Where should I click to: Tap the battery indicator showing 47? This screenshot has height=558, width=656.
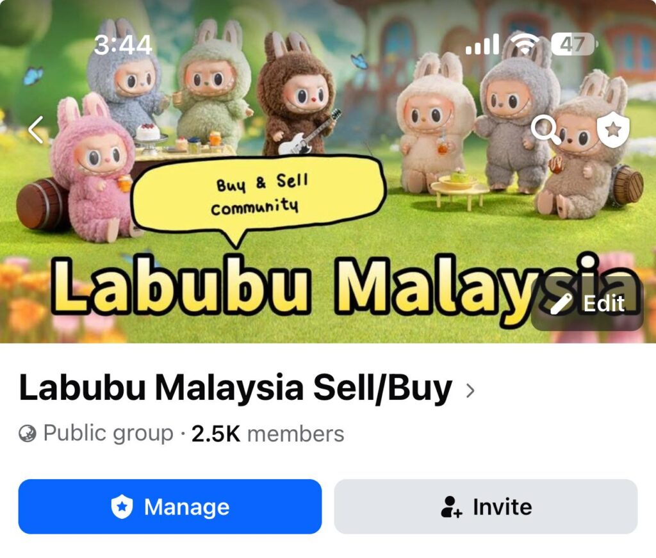pyautogui.click(x=575, y=44)
